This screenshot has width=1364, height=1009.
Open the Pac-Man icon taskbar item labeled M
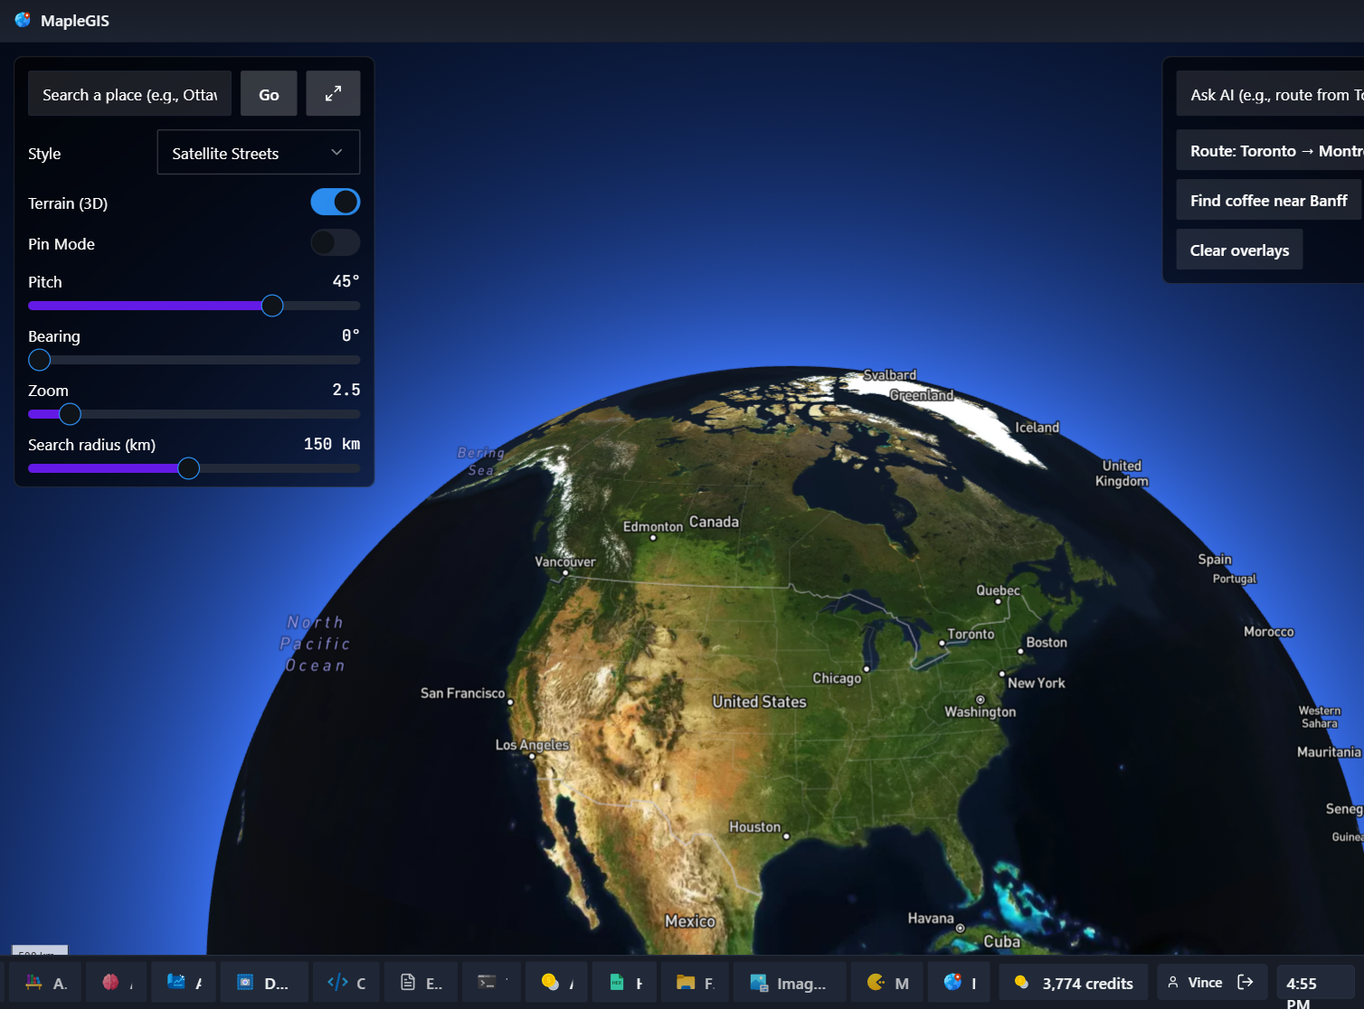tap(887, 983)
